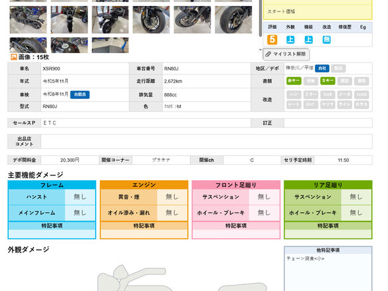Viewport: 388px width, 291px height.
Task: Click the 機能 column header
Action: (x=308, y=27)
